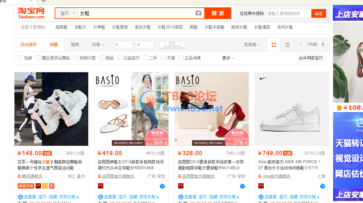Click Wangwang chat icon on Nike listing

323,186
